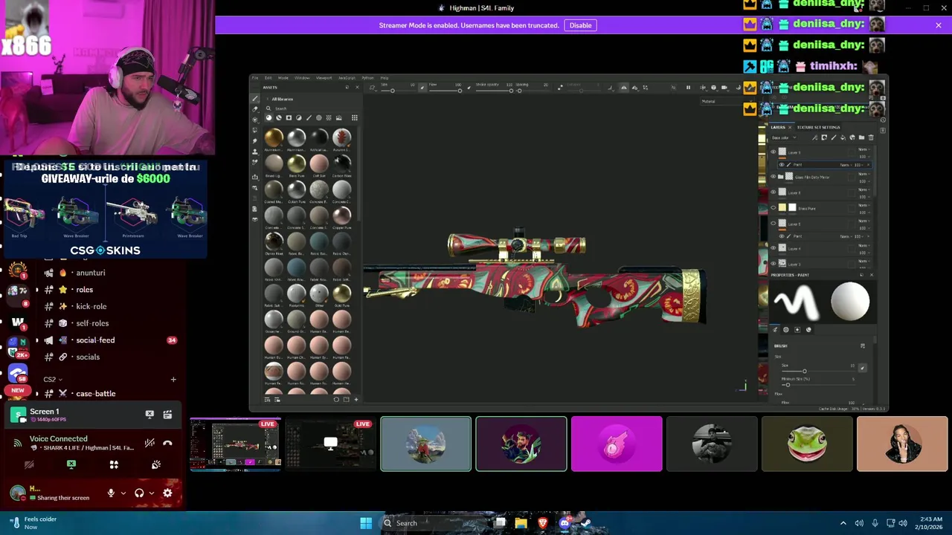Viewport: 952px width, 535px height.
Task: Disconnect from Discord voice call
Action: [x=167, y=443]
